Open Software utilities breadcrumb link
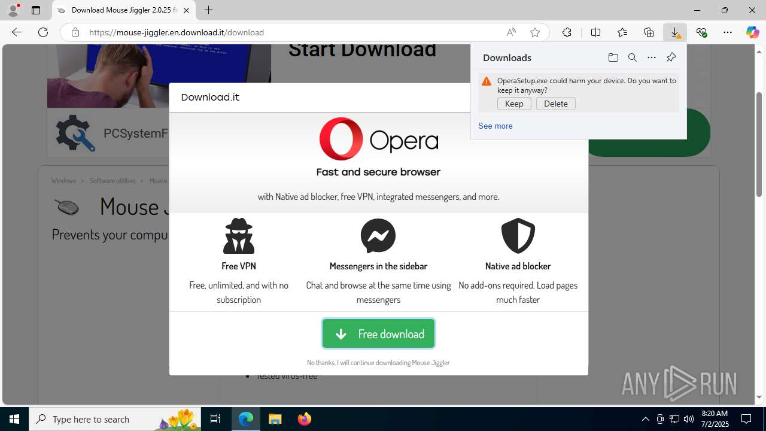The width and height of the screenshot is (766, 431). click(113, 181)
